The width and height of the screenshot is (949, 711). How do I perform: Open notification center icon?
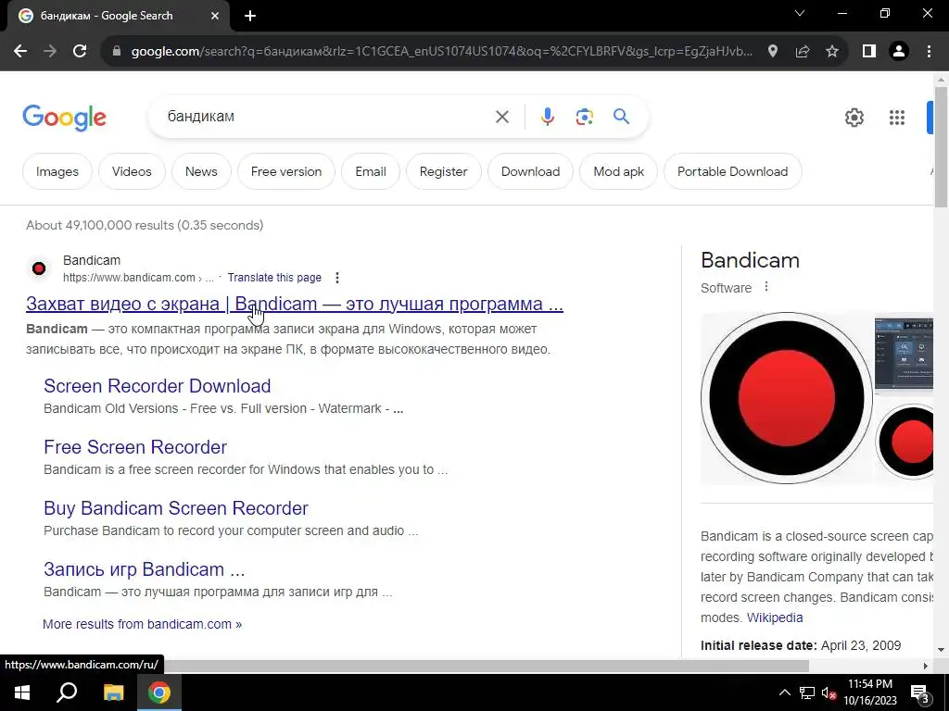pyautogui.click(x=920, y=692)
